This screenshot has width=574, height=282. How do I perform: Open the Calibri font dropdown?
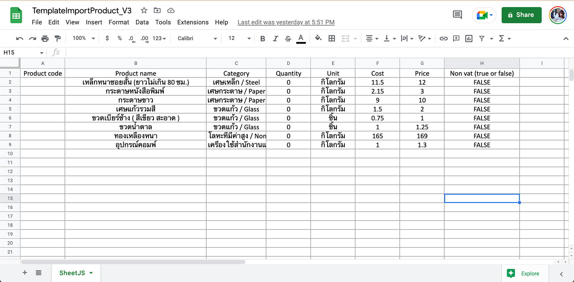click(x=197, y=39)
